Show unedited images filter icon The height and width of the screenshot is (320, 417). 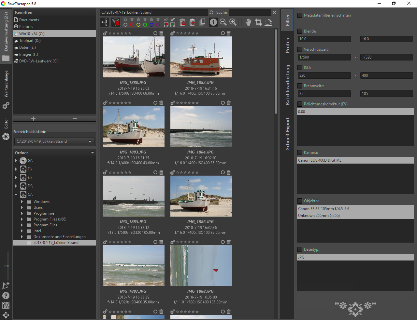click(x=166, y=19)
